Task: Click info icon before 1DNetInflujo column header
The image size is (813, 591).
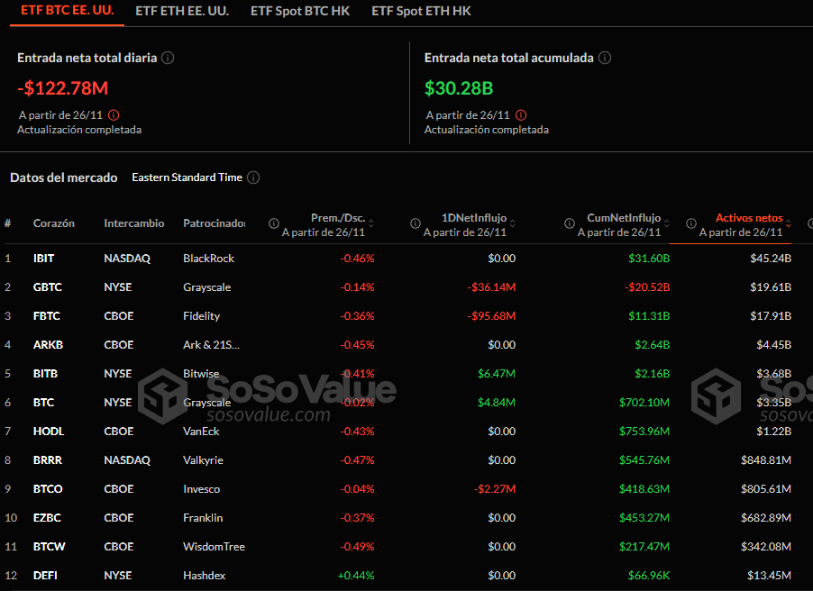Action: click(x=415, y=223)
